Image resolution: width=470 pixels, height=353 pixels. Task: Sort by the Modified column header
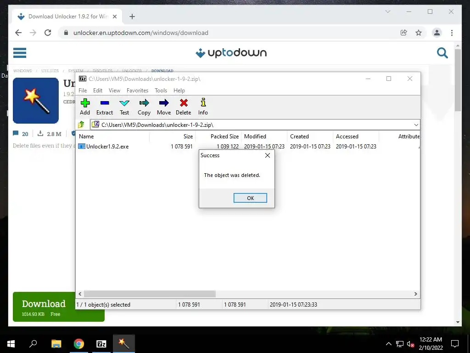click(264, 136)
